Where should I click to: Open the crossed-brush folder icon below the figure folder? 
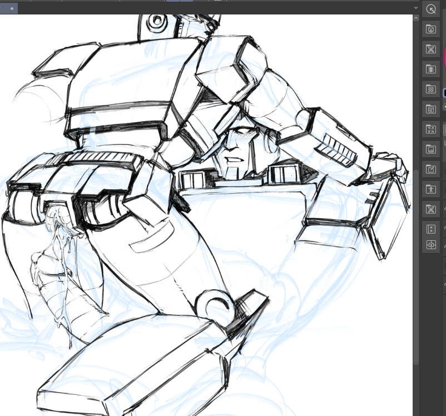coord(431,210)
